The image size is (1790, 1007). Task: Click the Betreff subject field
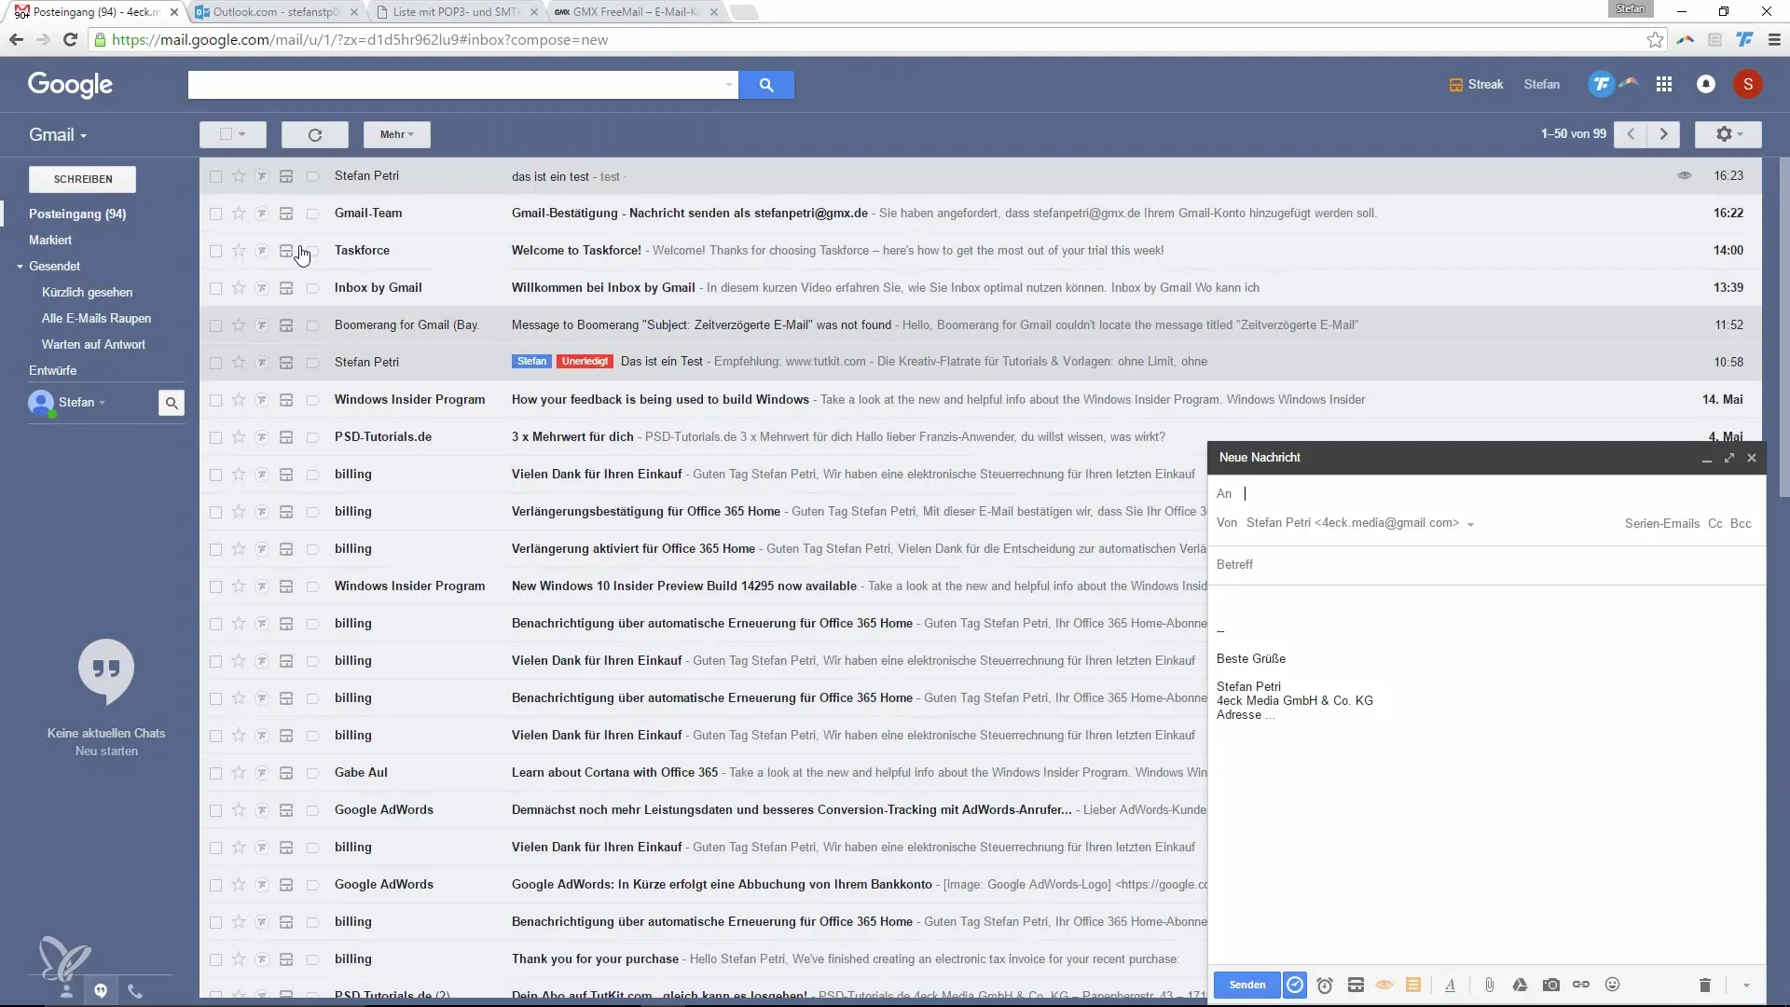[x=1486, y=565]
